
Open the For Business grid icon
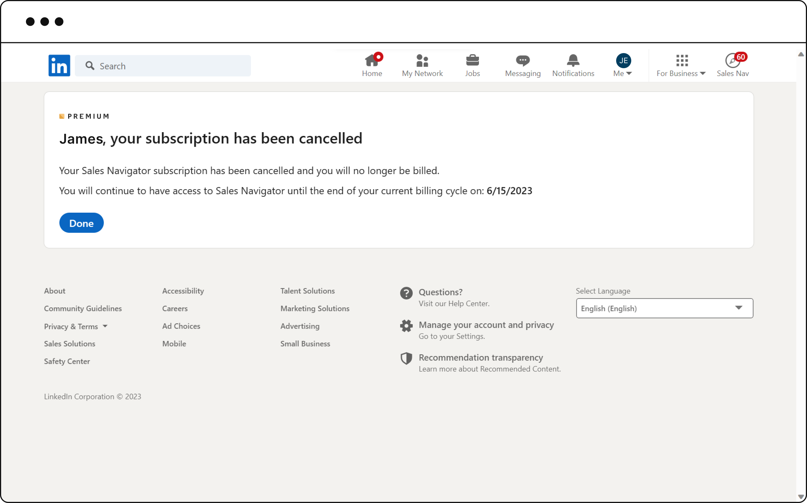pyautogui.click(x=682, y=61)
